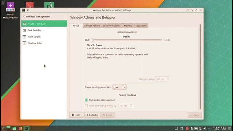
Task: Click the KWin Scripts sidebar icon
Action: click(x=24, y=37)
